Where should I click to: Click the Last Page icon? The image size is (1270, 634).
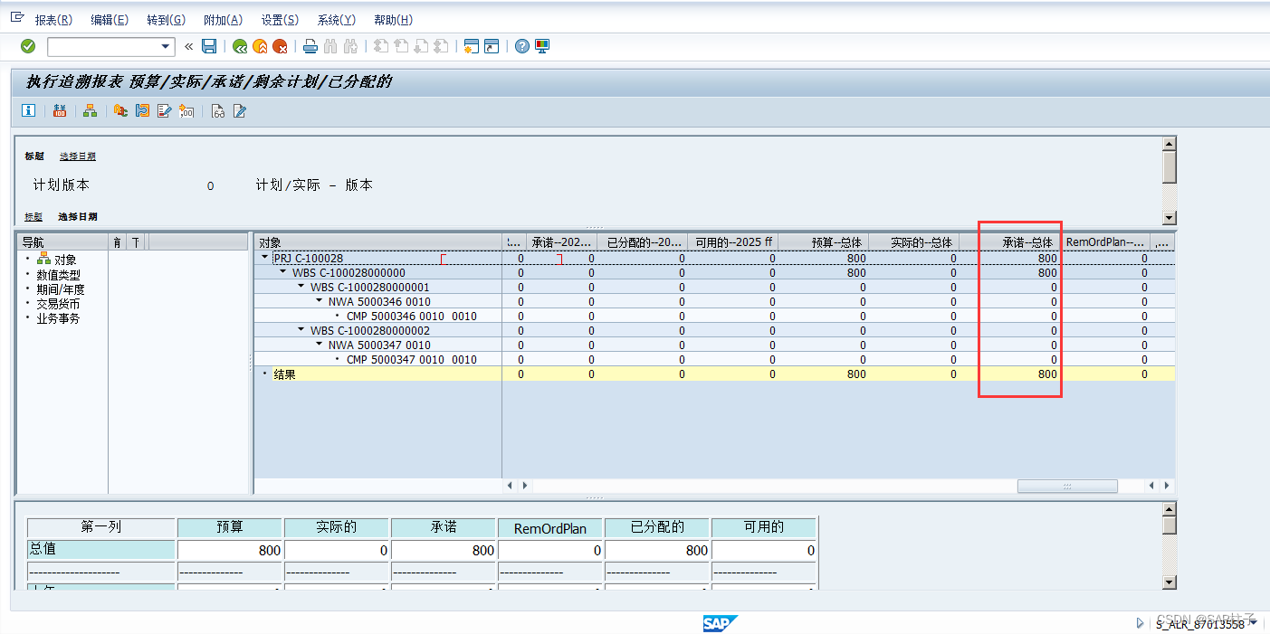pos(441,46)
